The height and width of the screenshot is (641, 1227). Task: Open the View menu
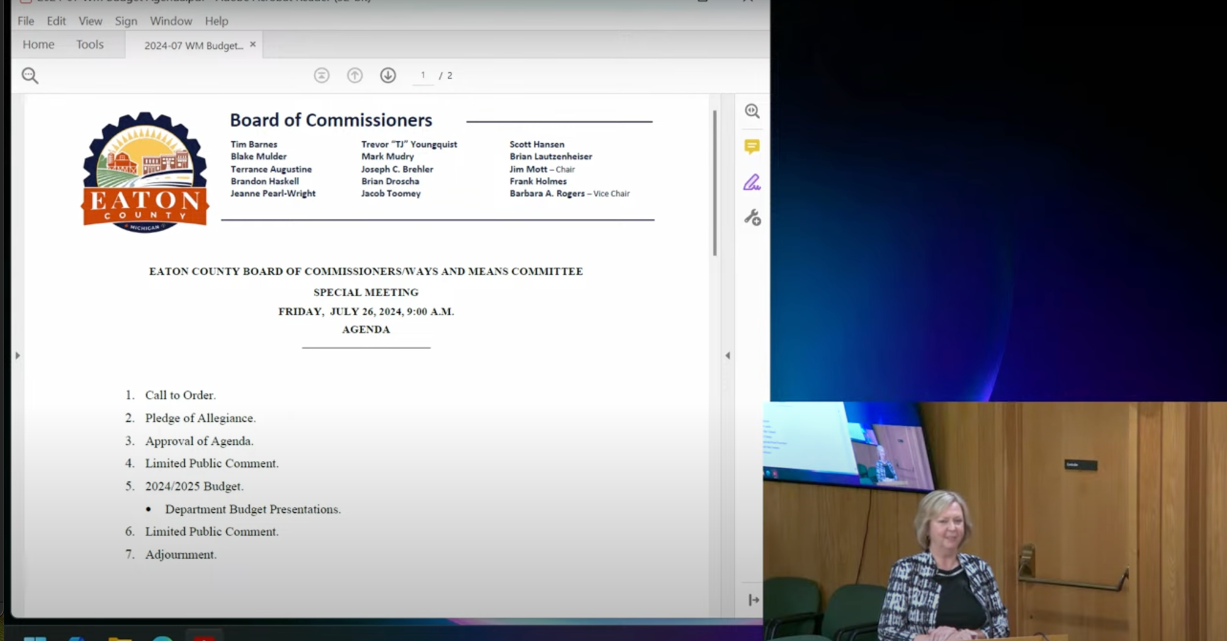click(x=91, y=21)
